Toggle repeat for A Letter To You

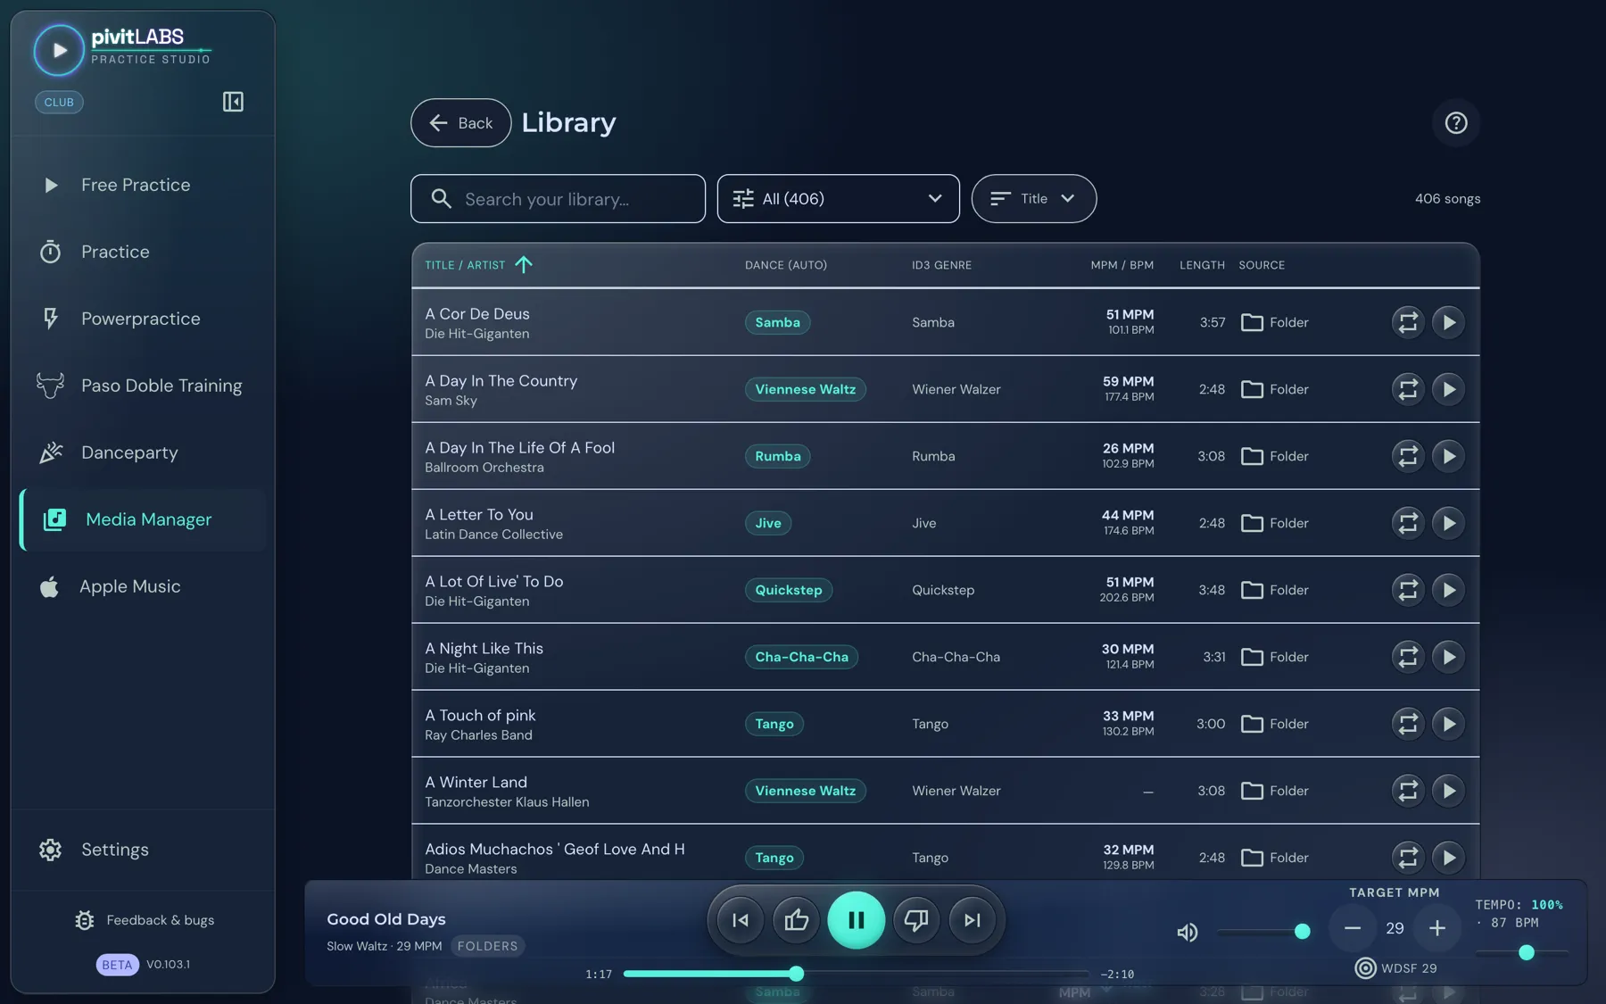tap(1407, 523)
